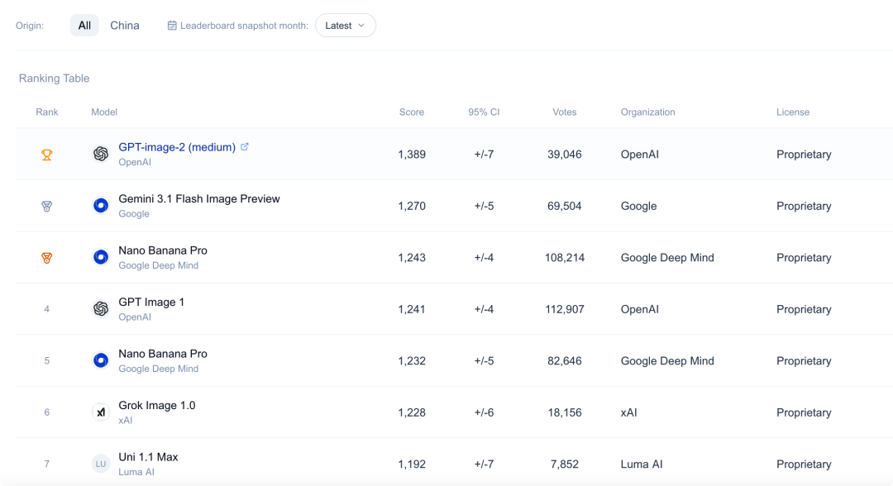Click the votes value 69,504

tap(565, 206)
